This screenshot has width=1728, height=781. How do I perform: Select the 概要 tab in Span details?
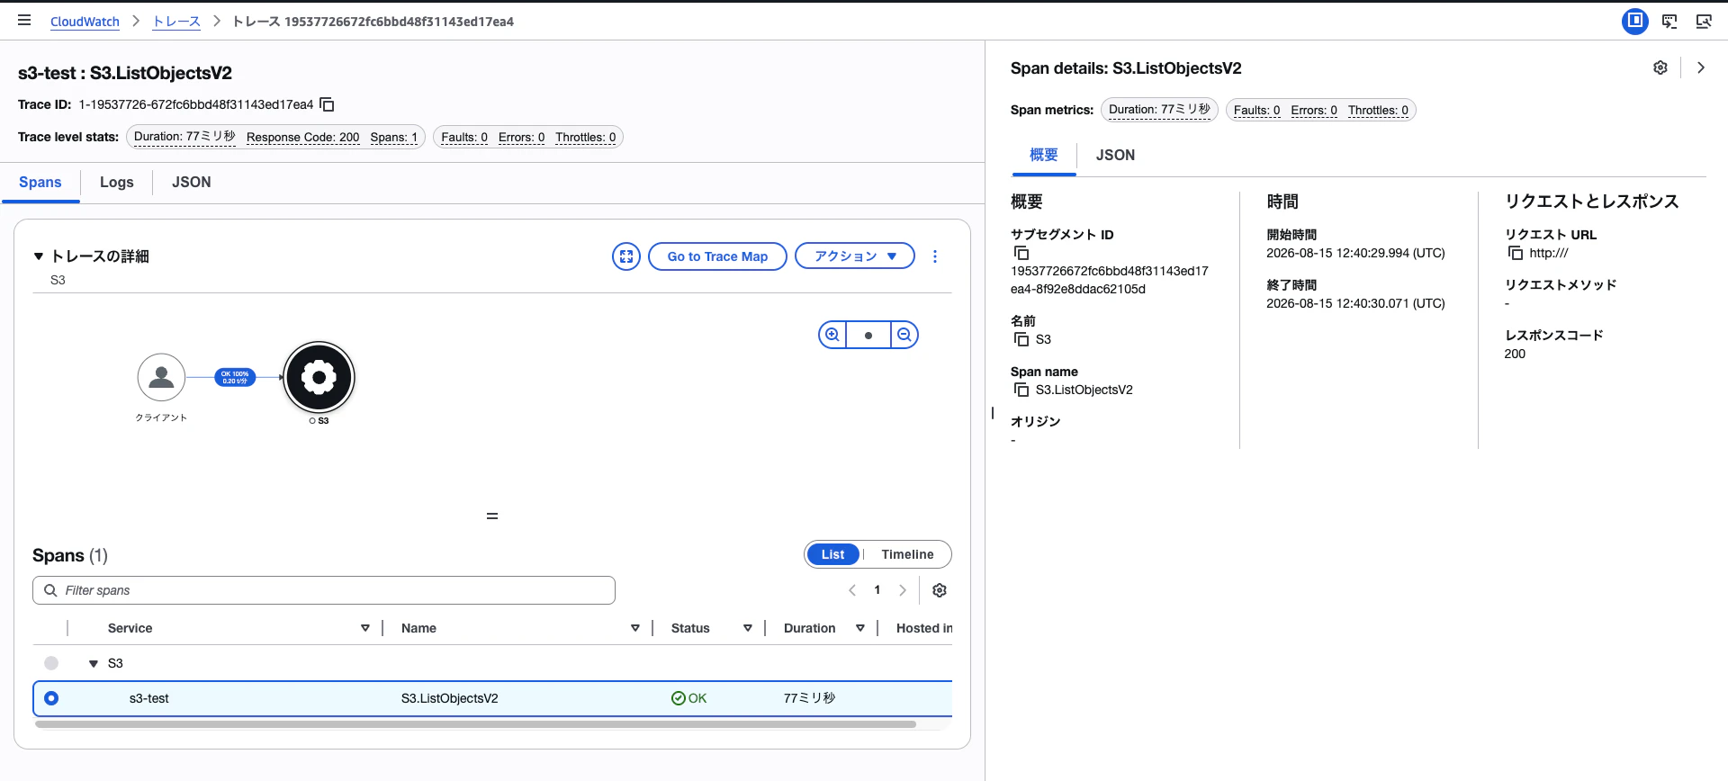click(x=1044, y=155)
